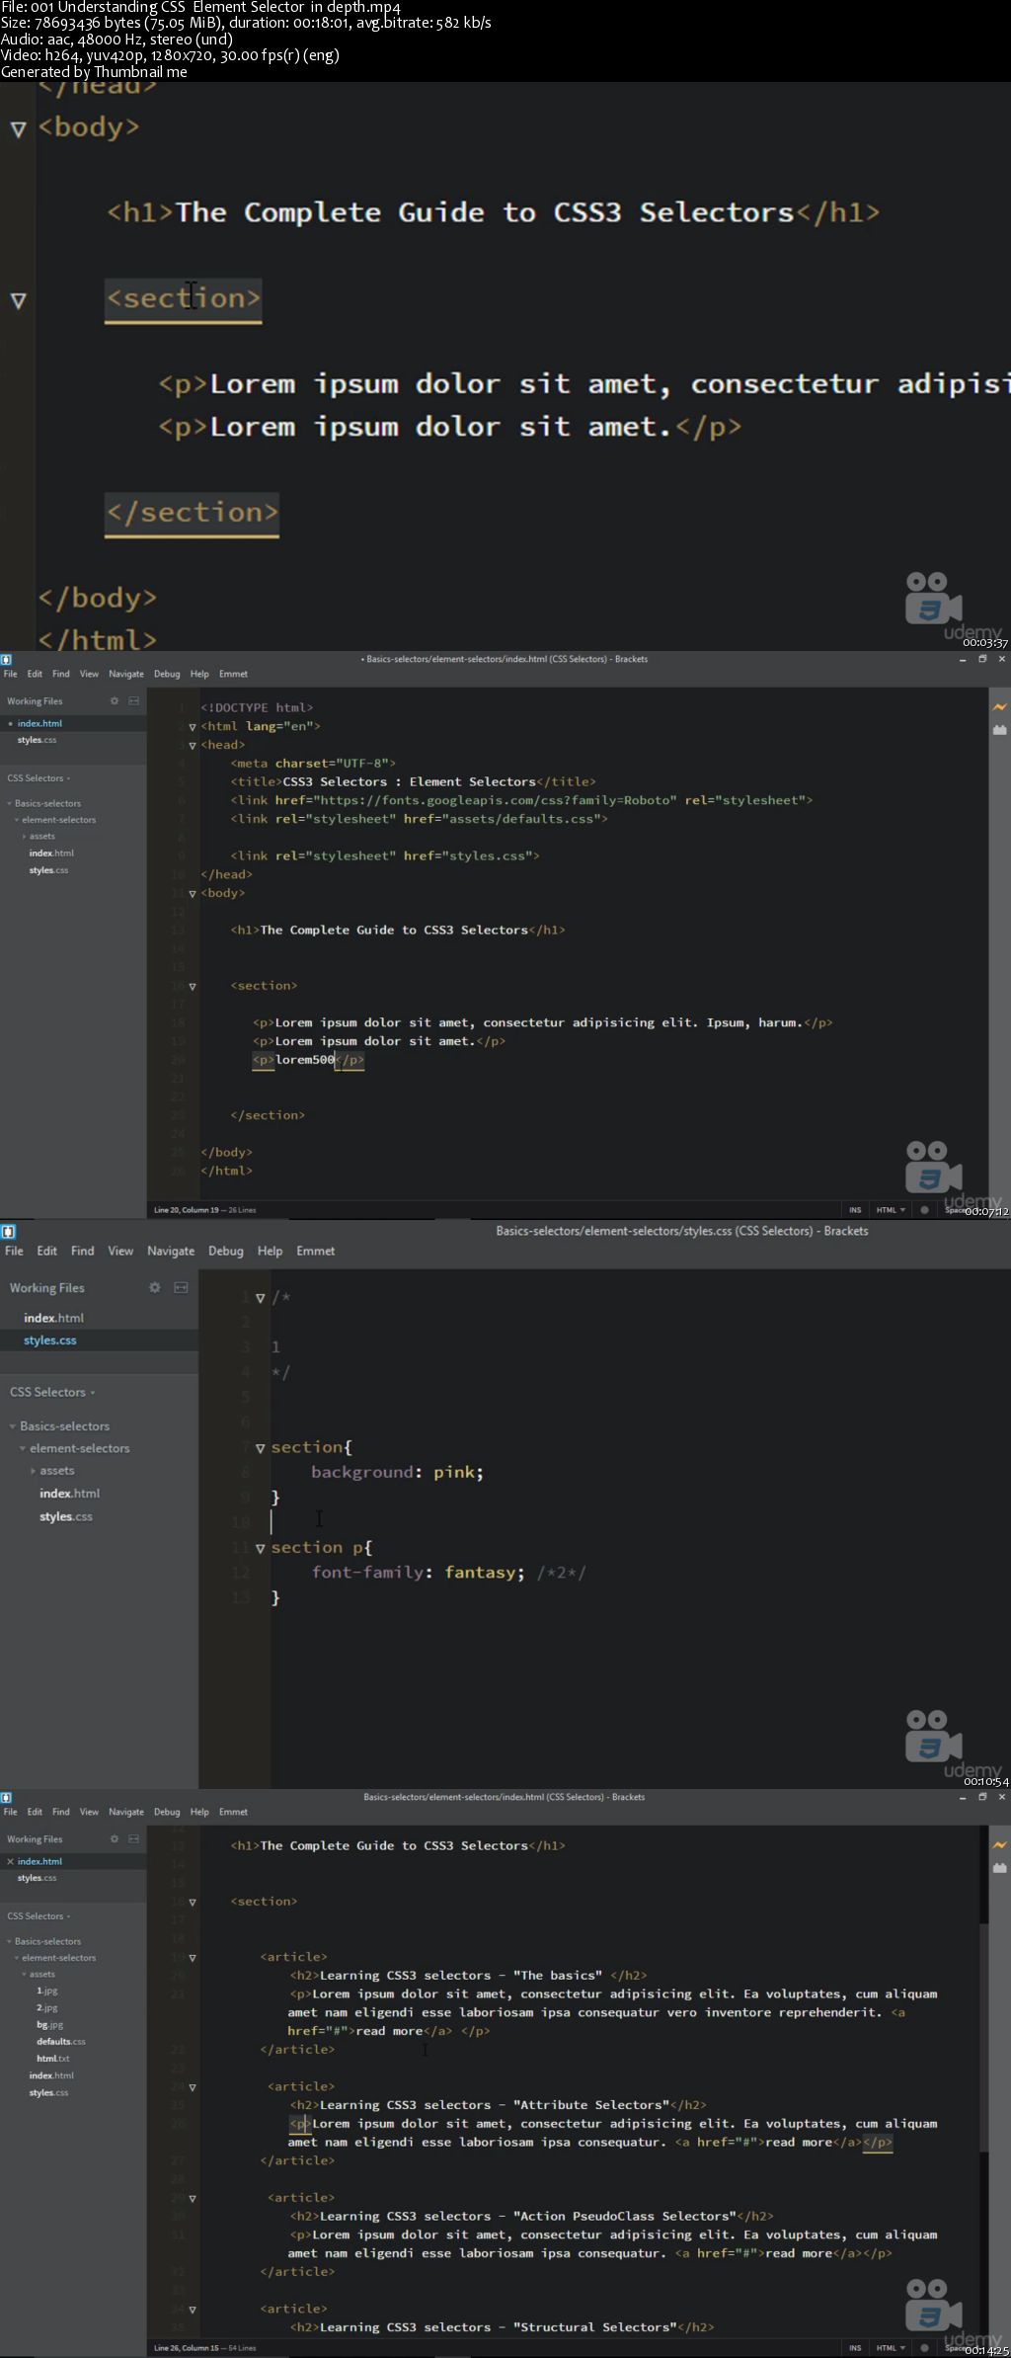
Task: Open bg.jpg in assets tree, 00:14:25 frame
Action: [50, 2024]
